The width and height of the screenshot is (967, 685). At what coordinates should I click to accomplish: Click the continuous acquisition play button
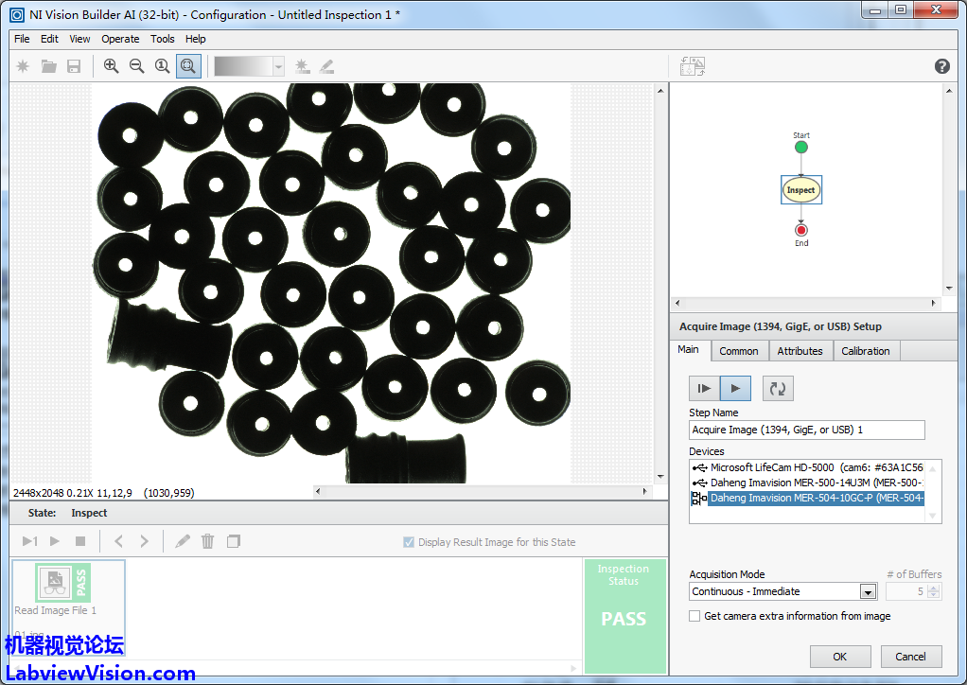pos(735,388)
